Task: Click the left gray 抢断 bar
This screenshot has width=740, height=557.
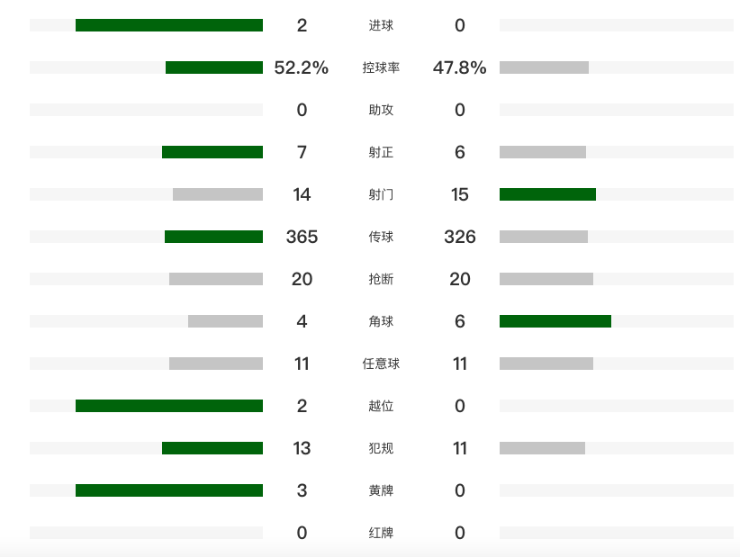Action: click(216, 279)
